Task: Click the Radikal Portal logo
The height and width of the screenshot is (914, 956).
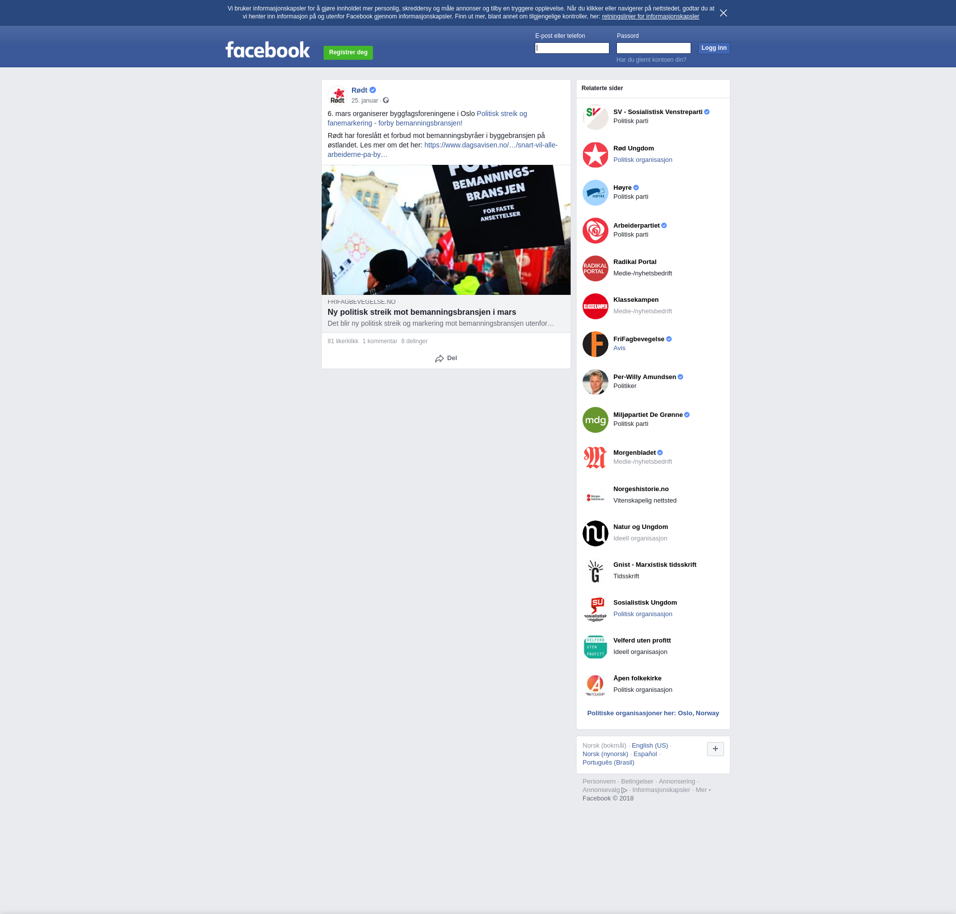Action: pos(596,268)
